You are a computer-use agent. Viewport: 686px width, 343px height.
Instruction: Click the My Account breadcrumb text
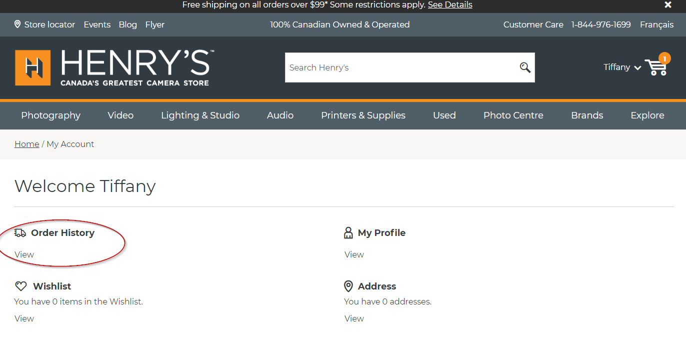[x=70, y=144]
